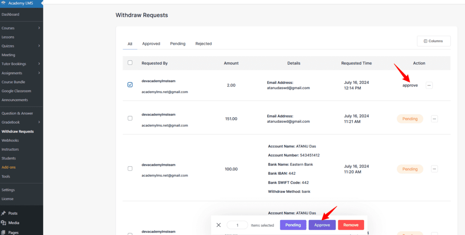The width and height of the screenshot is (465, 235).
Task: Open more options for the 151.00 request
Action: coord(434,119)
